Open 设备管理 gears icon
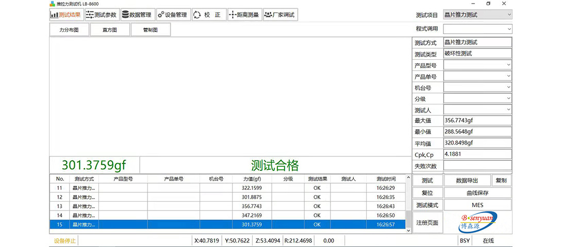Viewport: 562px width, 247px height. click(161, 15)
